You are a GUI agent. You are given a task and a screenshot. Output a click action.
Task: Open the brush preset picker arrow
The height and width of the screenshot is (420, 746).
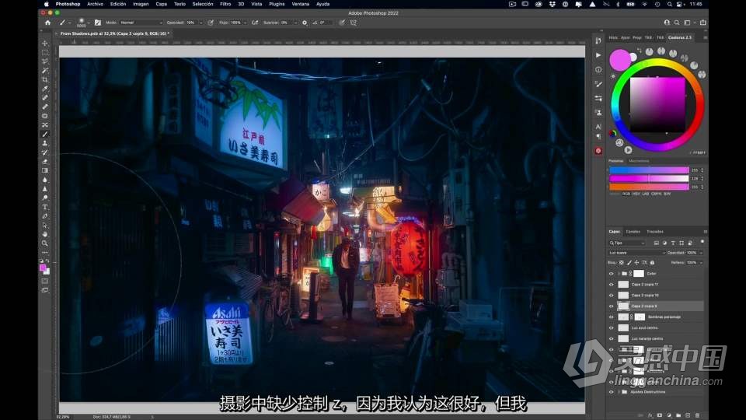point(89,23)
